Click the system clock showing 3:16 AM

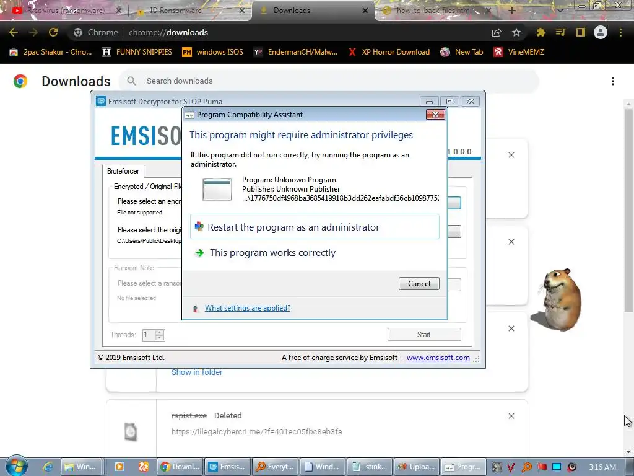(x=602, y=467)
